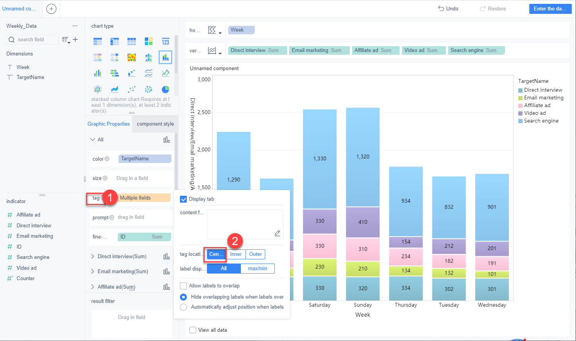Choose the KPI indicator card chart type

click(x=166, y=41)
